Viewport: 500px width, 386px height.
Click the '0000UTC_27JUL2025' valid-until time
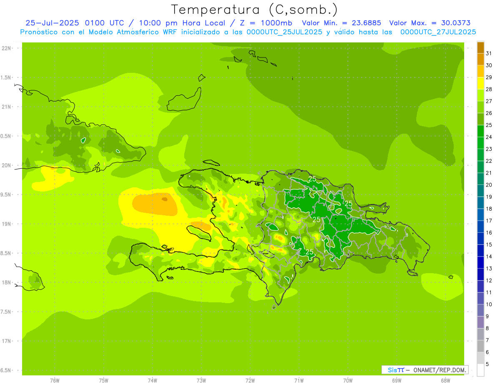click(x=438, y=32)
